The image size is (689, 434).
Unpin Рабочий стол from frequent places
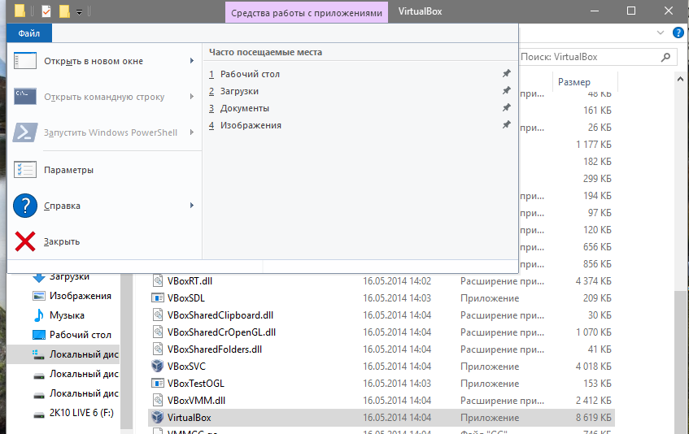tap(507, 74)
